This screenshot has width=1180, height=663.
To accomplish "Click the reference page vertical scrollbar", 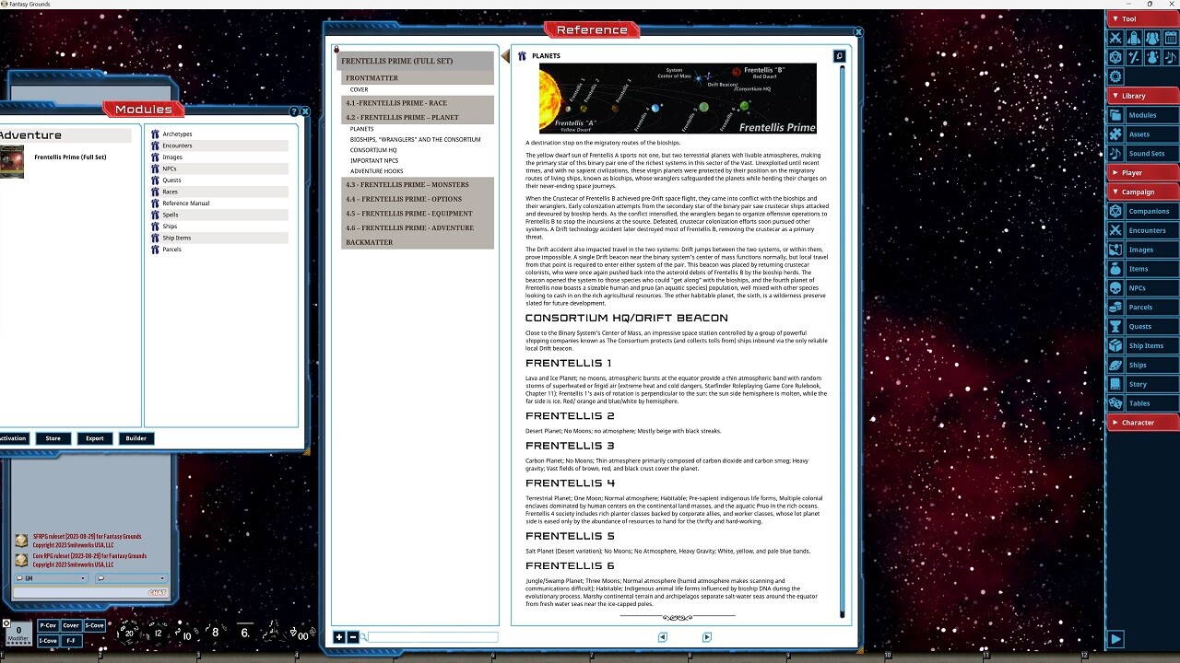I will click(x=842, y=341).
